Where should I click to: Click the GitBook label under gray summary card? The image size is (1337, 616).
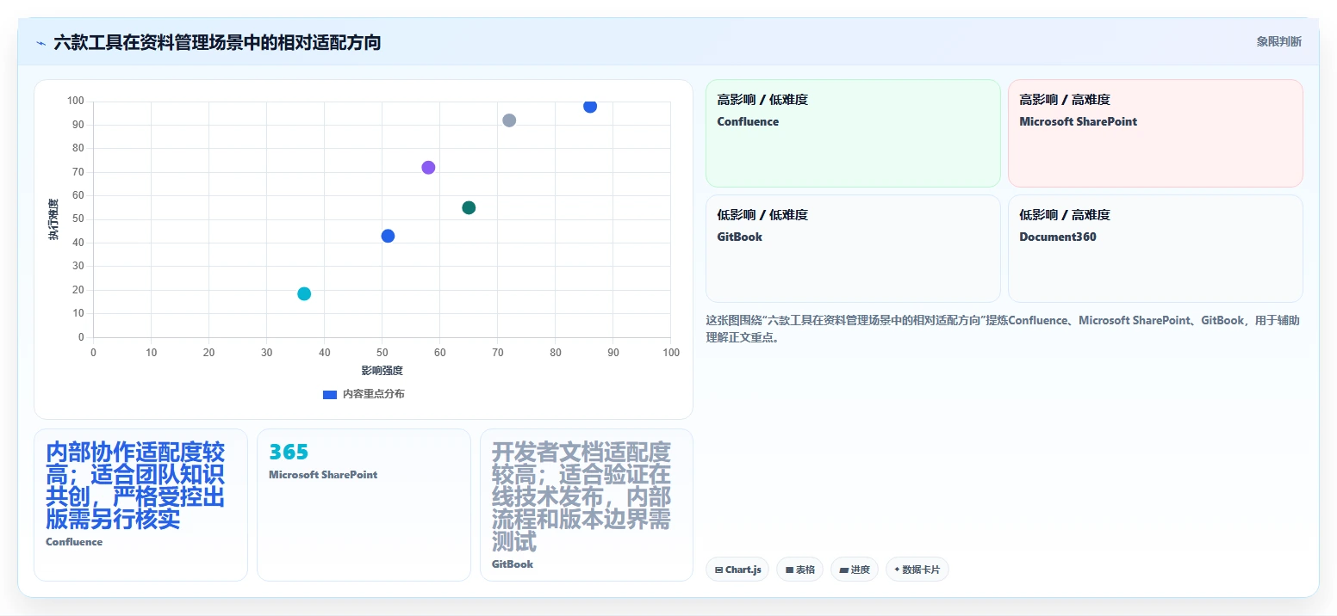pos(513,564)
